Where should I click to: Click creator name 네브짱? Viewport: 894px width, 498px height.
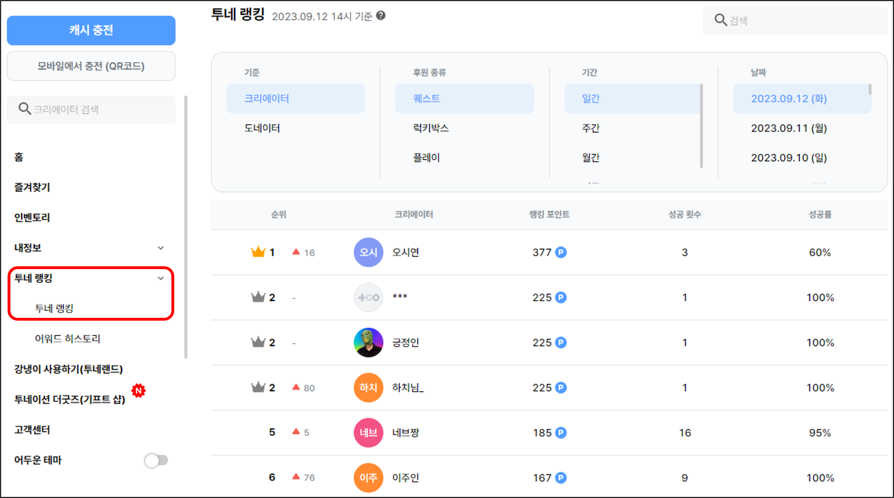click(406, 433)
